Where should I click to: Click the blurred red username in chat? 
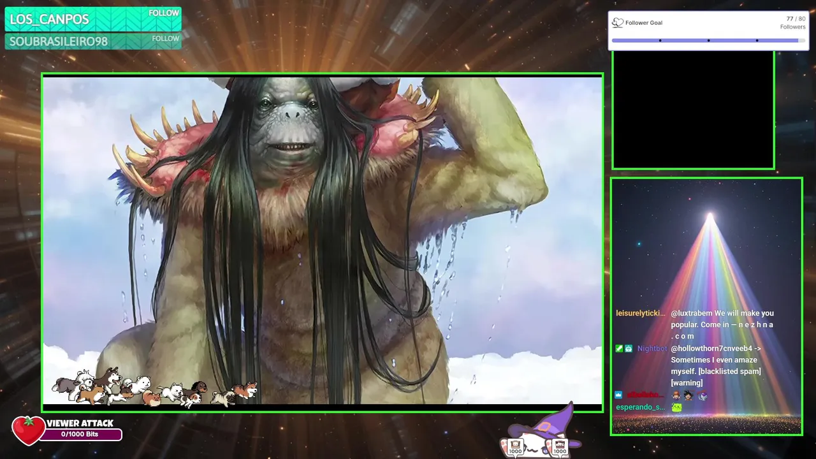(646, 395)
